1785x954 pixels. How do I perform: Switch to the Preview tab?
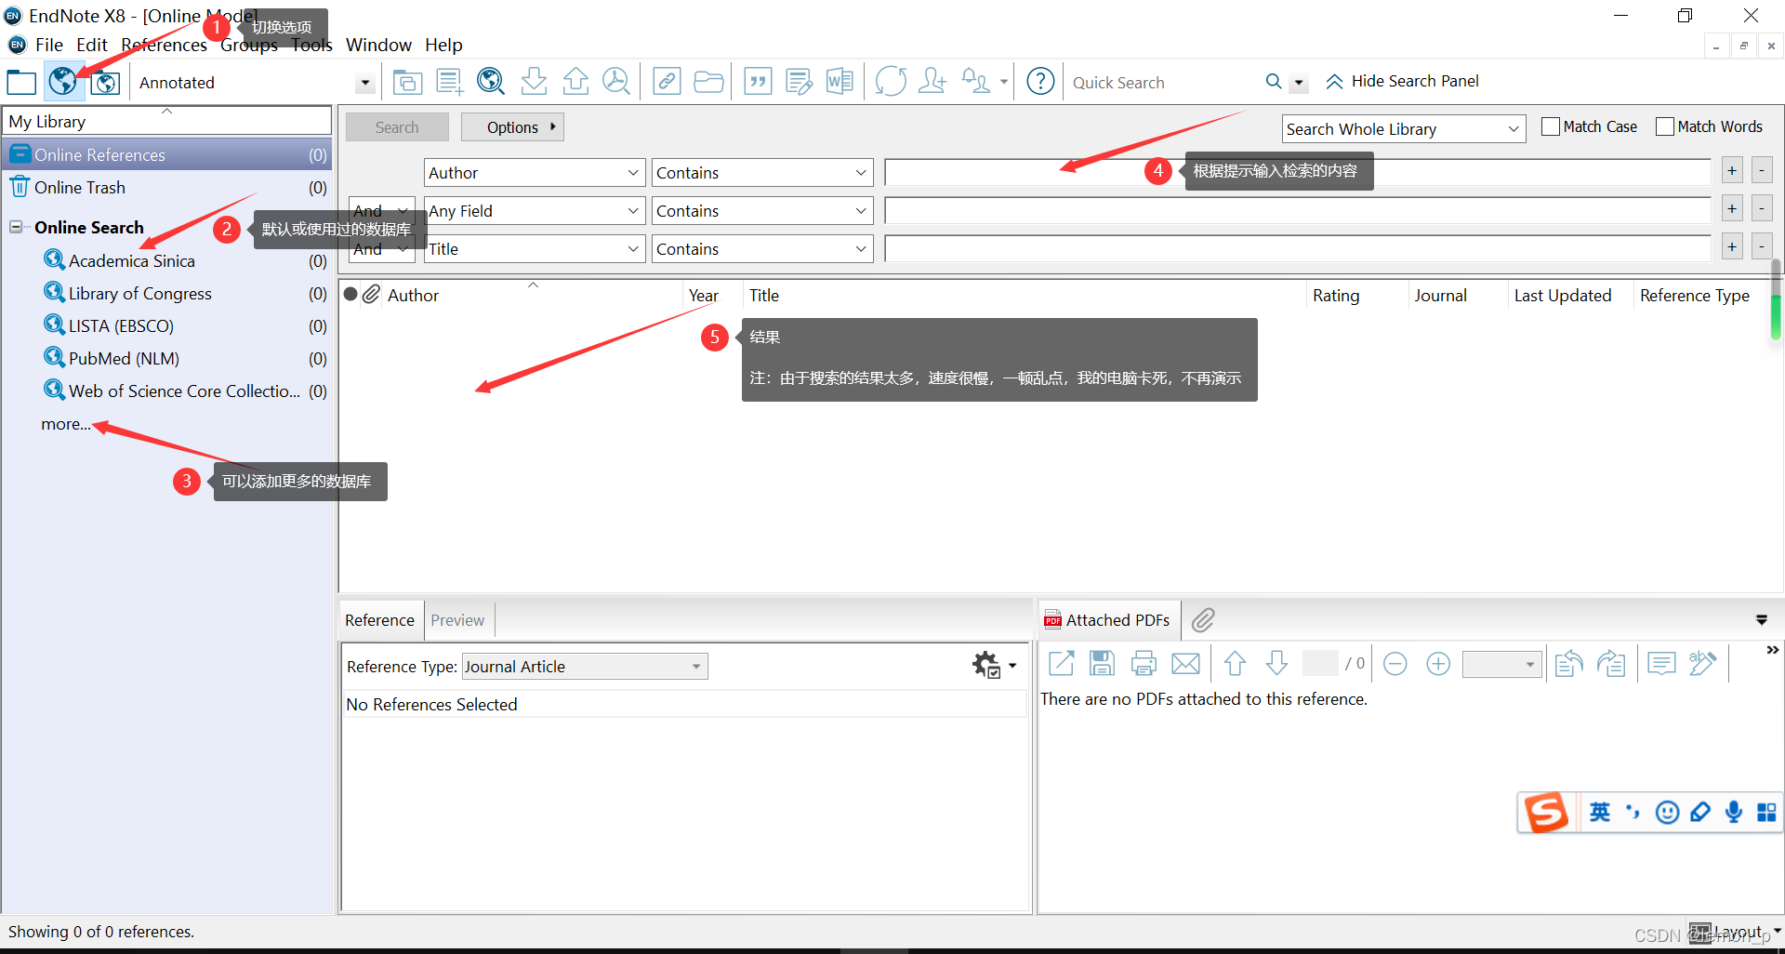(457, 620)
